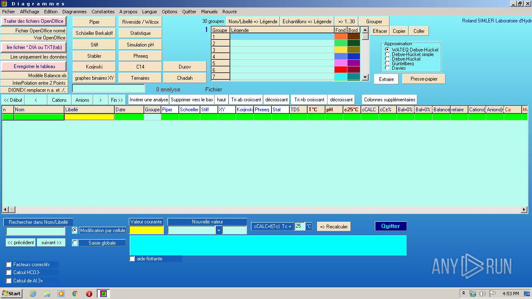Open the Diagrammes menu
The height and width of the screenshot is (299, 532).
(74, 12)
